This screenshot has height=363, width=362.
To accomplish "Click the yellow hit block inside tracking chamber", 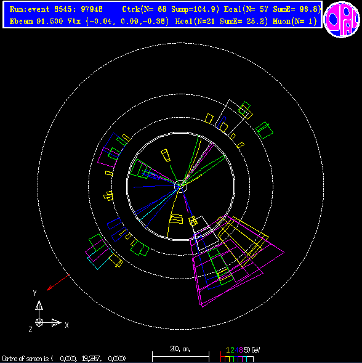I will click(166, 155).
